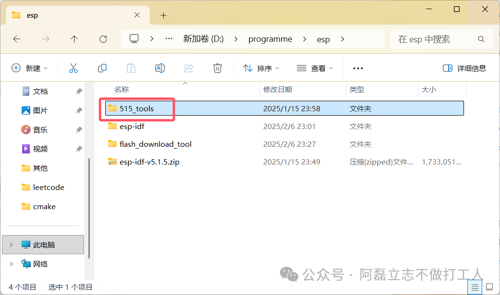Expand chevron after esp in address bar
The image size is (500, 295).
click(342, 39)
